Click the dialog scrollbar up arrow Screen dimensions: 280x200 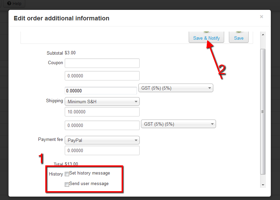[263, 35]
